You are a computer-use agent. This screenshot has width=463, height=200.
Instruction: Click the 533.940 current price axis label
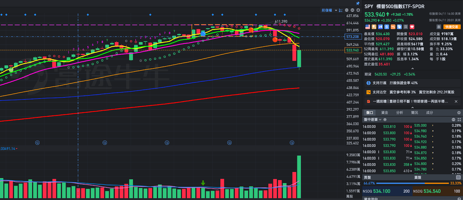click(352, 50)
